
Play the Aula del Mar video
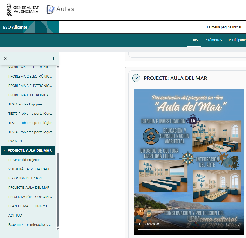(x=140, y=224)
